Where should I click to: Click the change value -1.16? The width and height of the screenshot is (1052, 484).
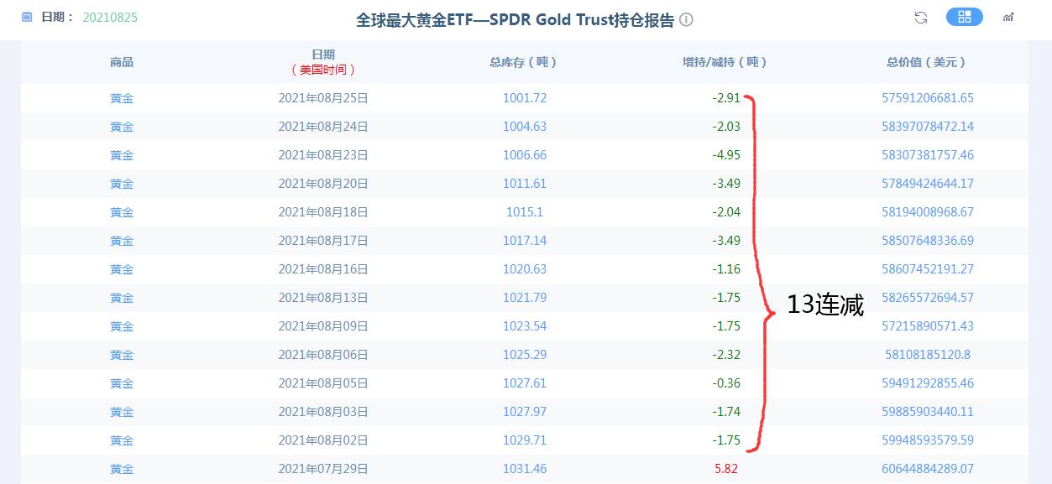(x=726, y=269)
